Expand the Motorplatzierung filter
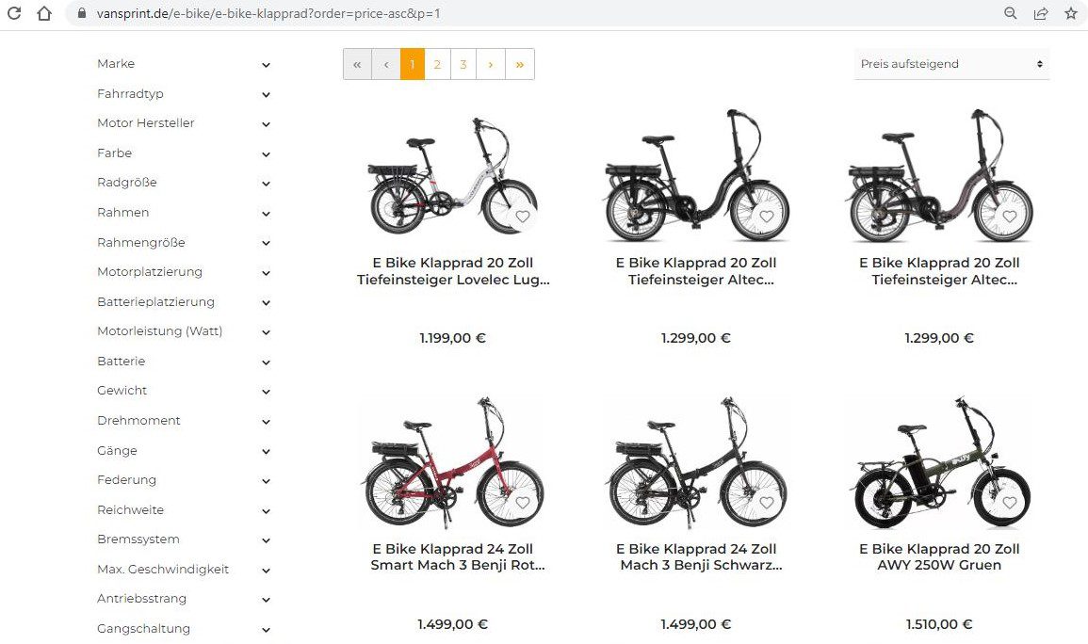 click(x=183, y=272)
